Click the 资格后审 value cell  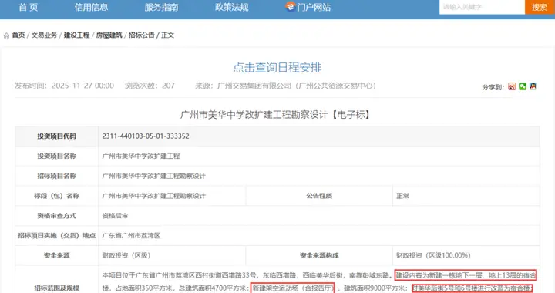click(319, 215)
